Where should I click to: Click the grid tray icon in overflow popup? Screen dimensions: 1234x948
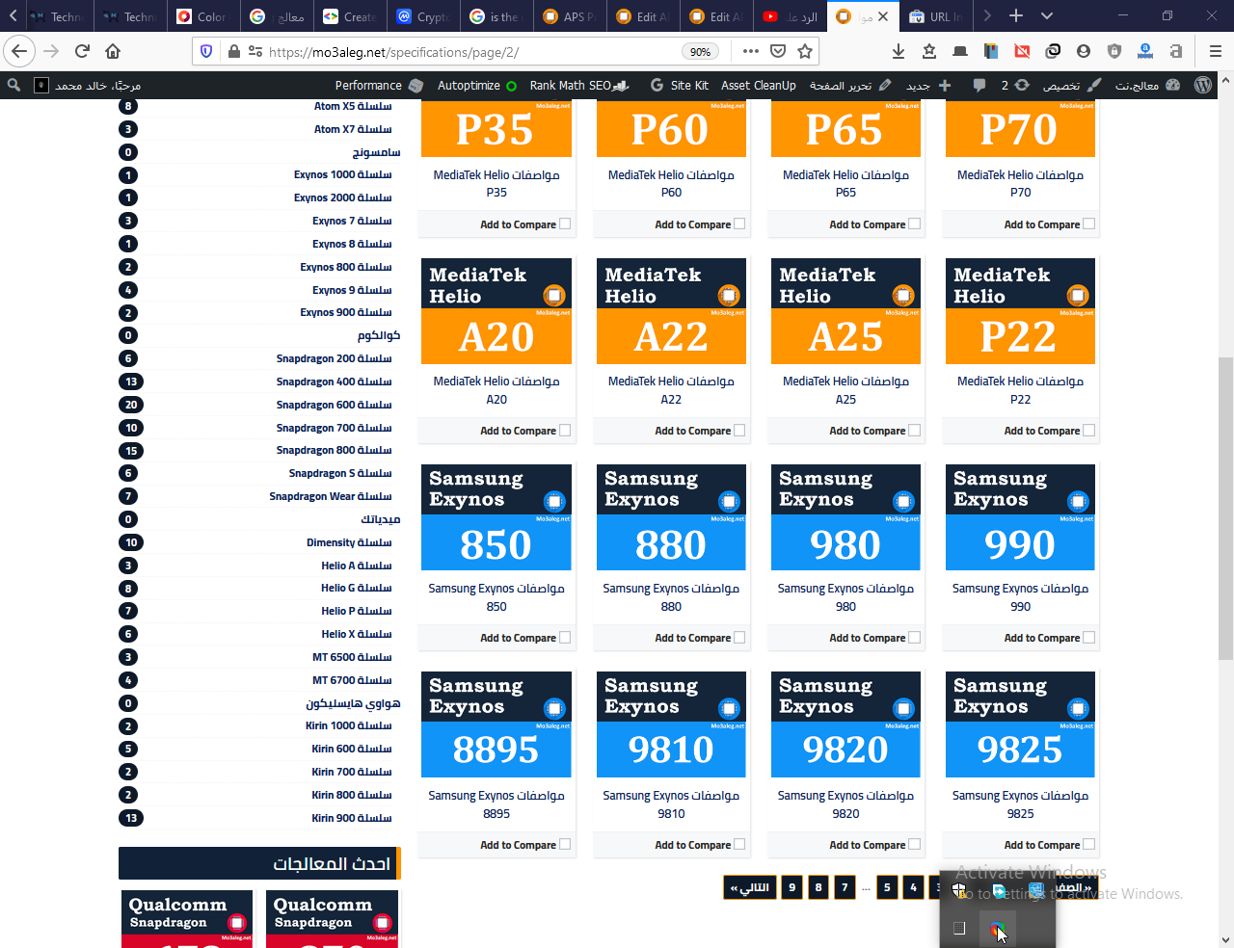pos(959,929)
